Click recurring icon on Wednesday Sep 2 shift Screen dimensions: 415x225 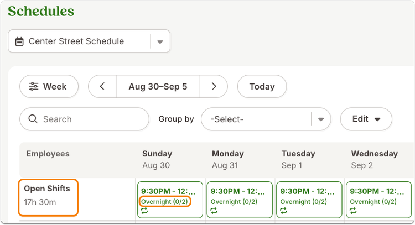(354, 211)
